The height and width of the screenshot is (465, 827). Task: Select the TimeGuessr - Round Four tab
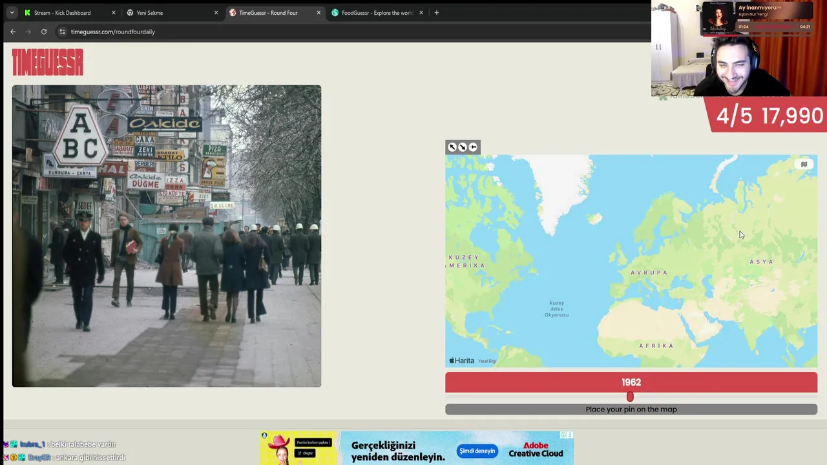pyautogui.click(x=275, y=12)
